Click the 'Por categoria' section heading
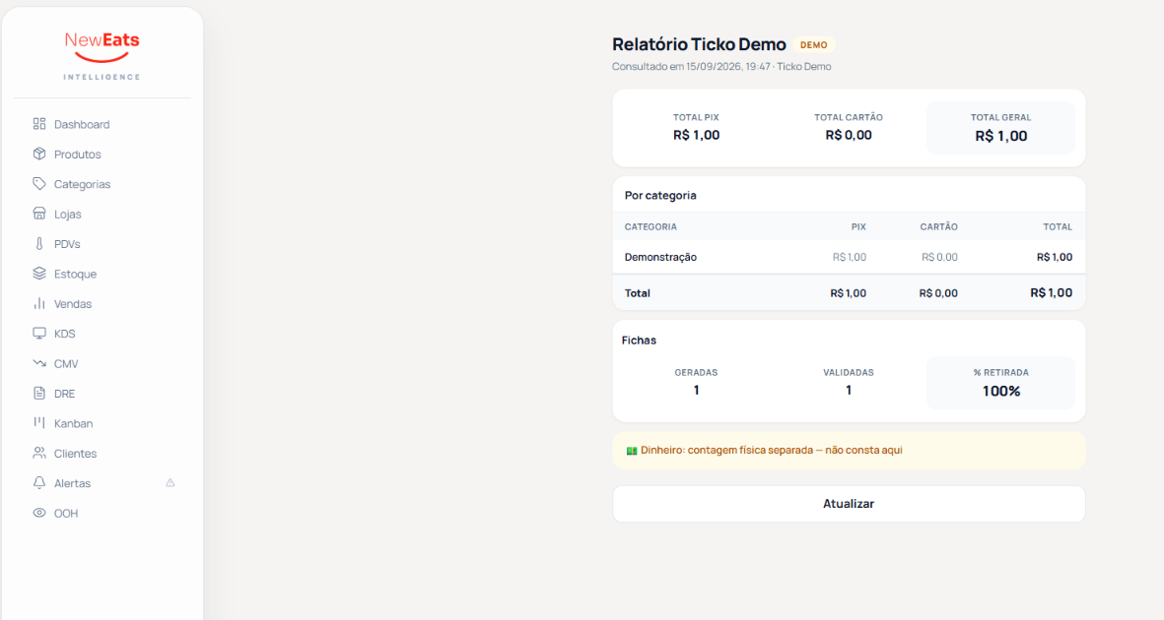Screen dimensions: 1164x620 660,195
